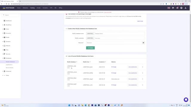Toggle password visibility eye icon

tap(143, 43)
